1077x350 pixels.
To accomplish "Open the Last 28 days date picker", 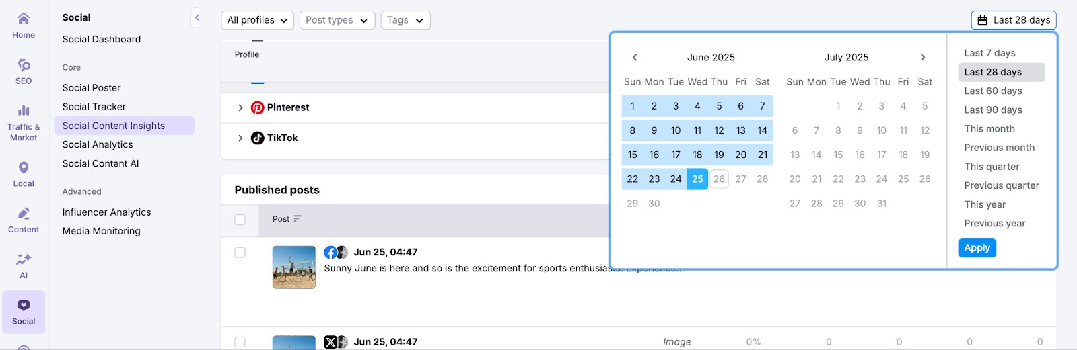I will 1014,20.
